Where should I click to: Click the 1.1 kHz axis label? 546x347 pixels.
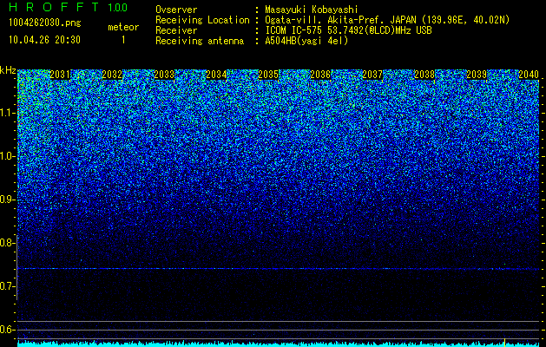coord(8,113)
